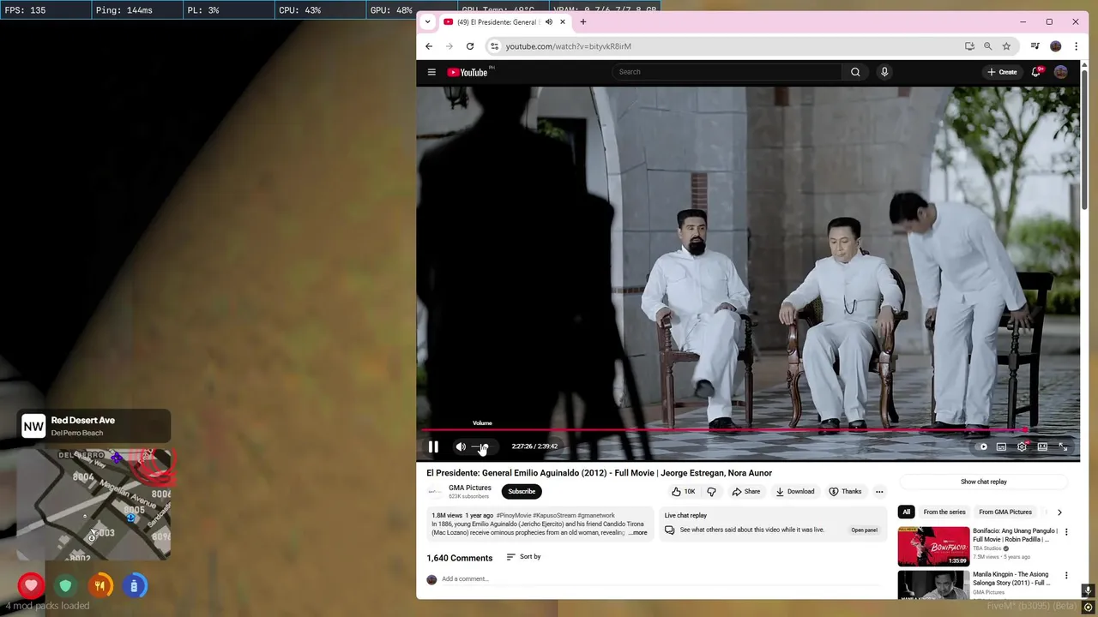Screen dimensions: 1098x617
Task: Open the Sort by comments dropdown
Action: coord(523,557)
